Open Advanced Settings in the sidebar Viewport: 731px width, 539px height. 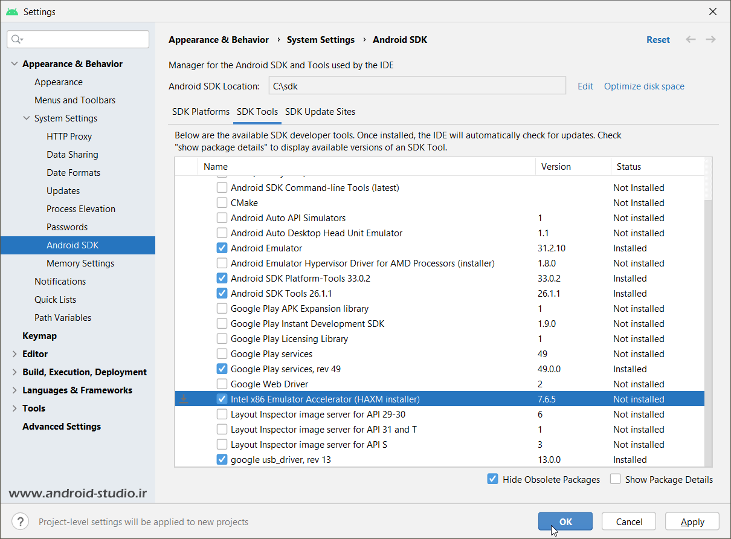click(62, 427)
